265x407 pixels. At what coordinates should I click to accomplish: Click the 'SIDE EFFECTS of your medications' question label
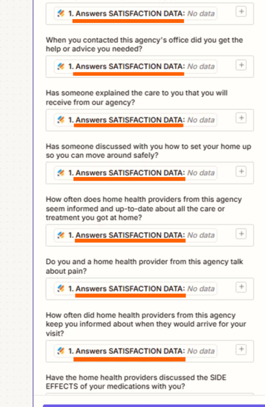click(x=136, y=382)
